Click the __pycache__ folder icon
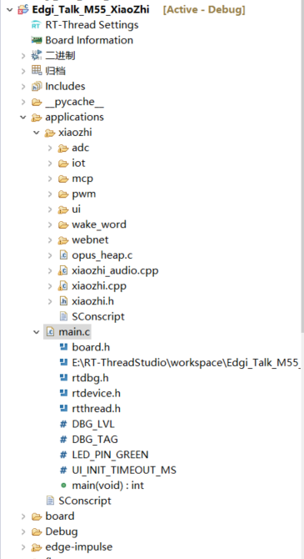 tap(37, 102)
